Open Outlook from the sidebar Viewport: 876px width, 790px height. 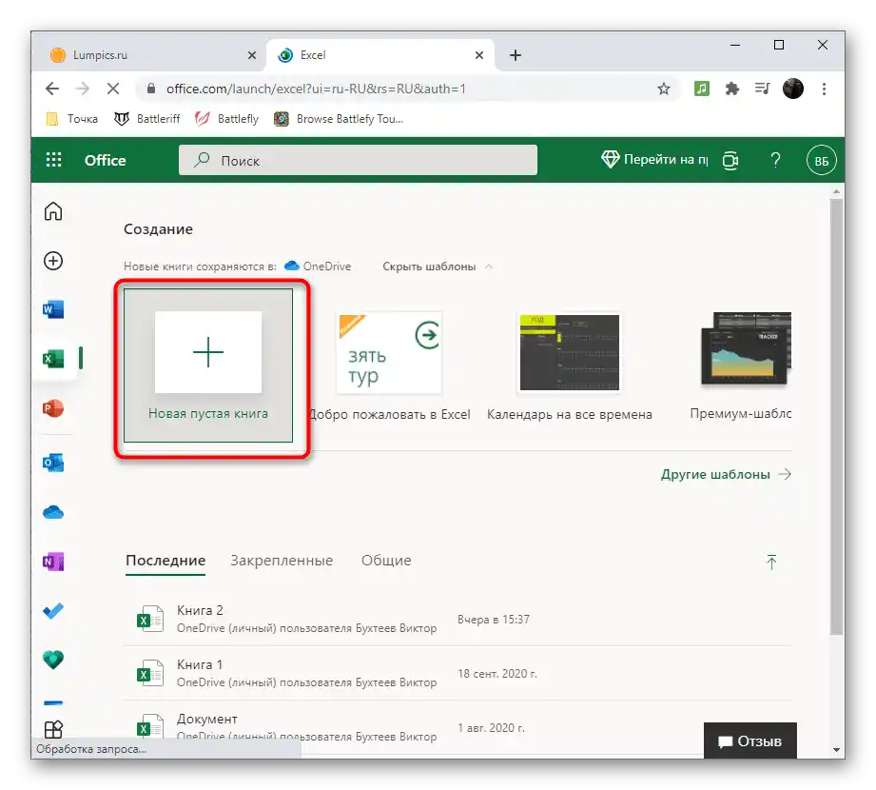pos(53,463)
